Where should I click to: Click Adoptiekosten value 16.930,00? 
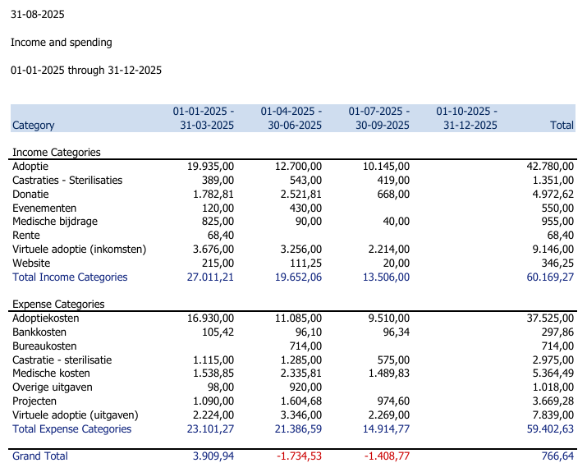[210, 318]
